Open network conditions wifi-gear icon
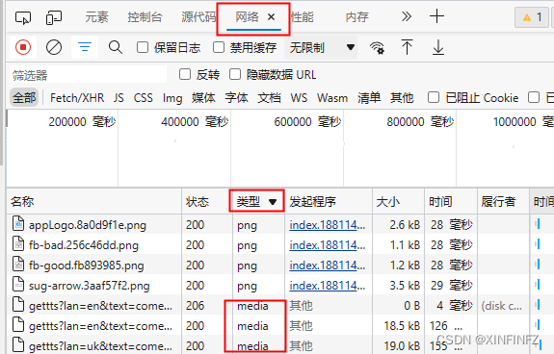Viewport: 554px width, 354px height. (377, 47)
